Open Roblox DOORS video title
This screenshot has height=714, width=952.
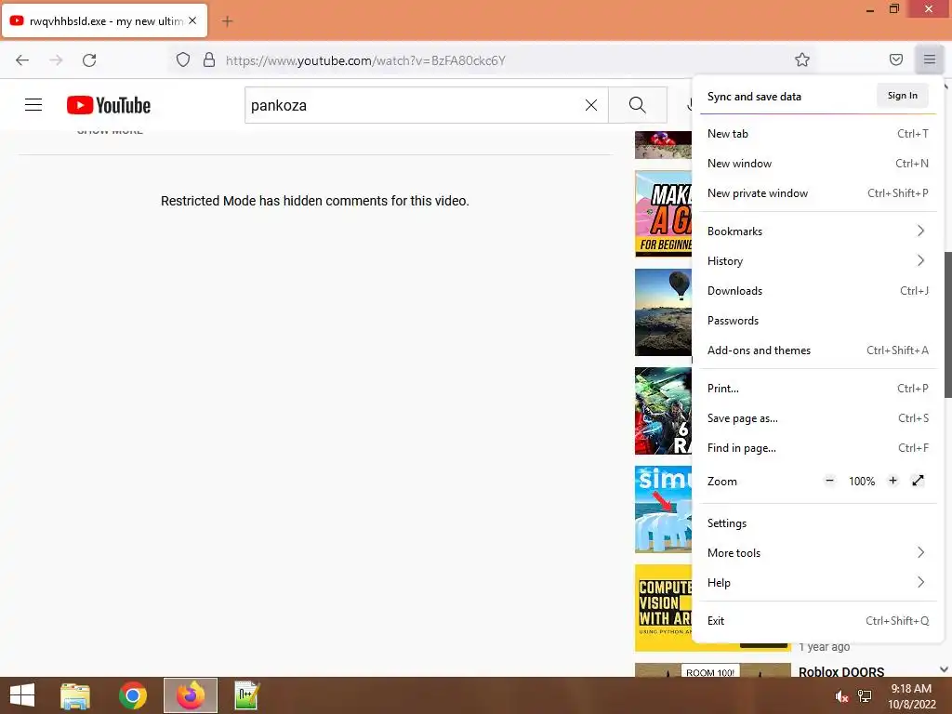(x=841, y=671)
